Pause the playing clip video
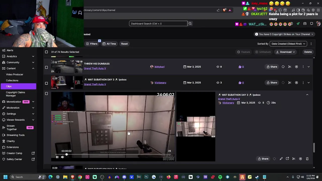 click(57, 157)
